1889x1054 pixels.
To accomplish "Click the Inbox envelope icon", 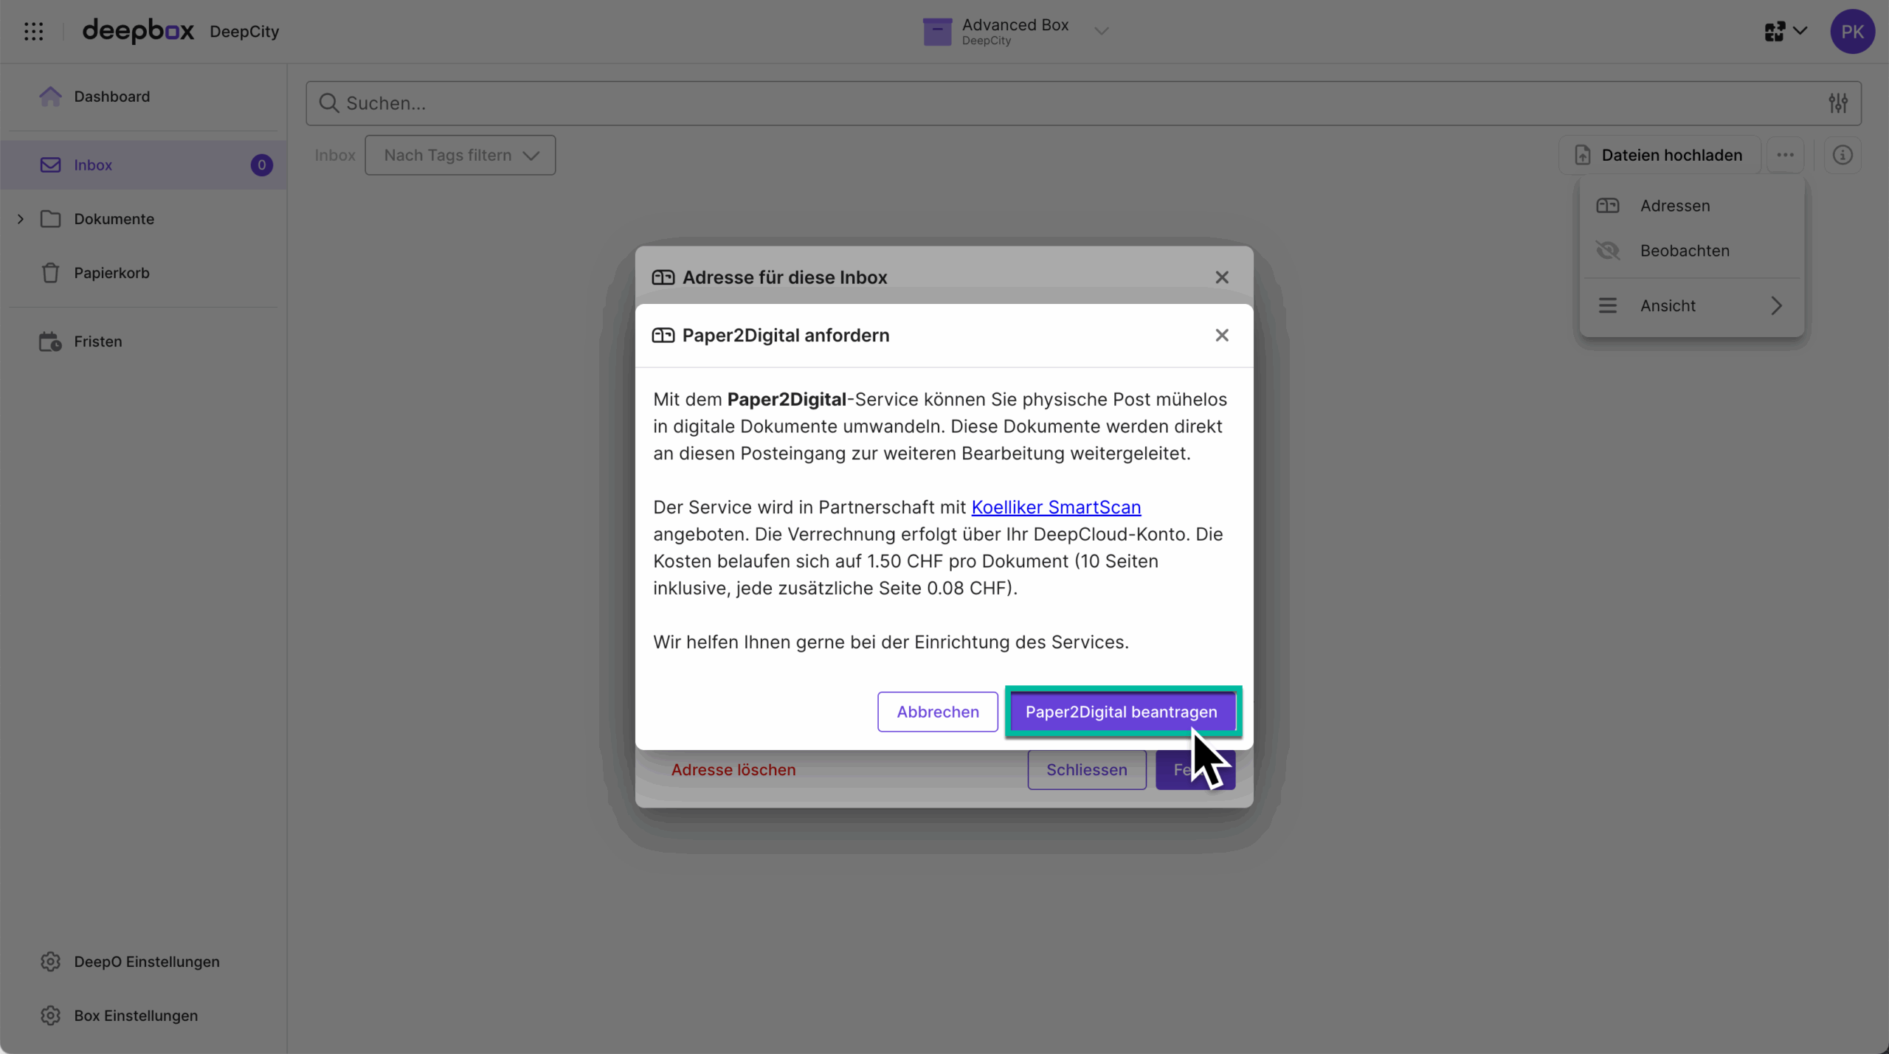I will pyautogui.click(x=50, y=165).
